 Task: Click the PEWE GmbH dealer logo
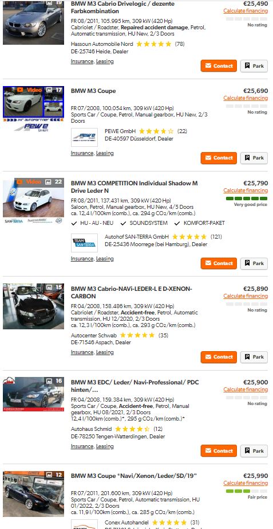coord(84,137)
